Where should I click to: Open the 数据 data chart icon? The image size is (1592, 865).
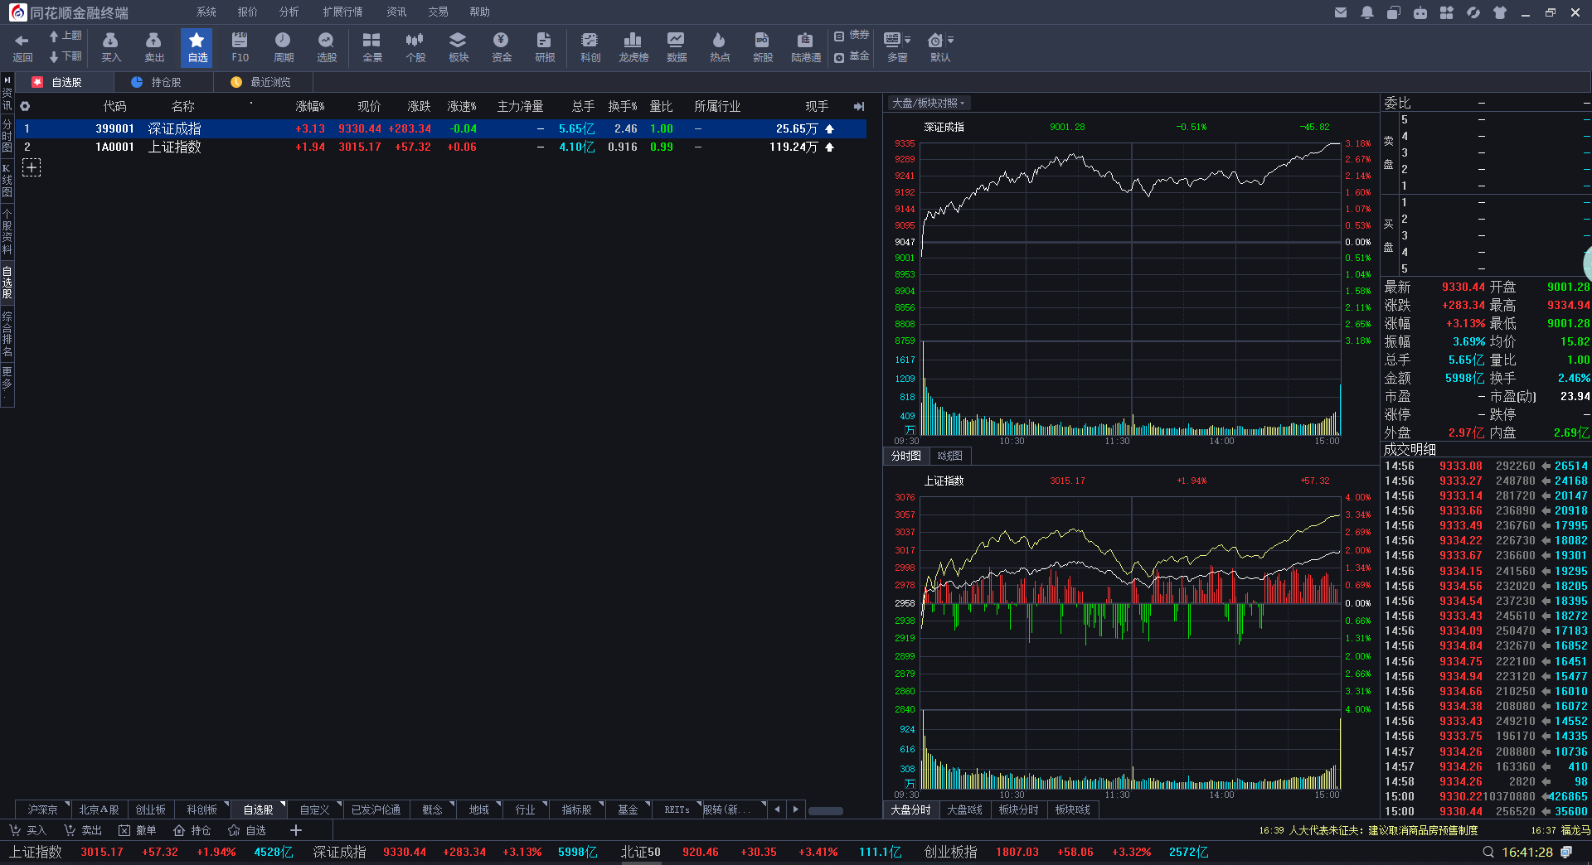coord(677,47)
